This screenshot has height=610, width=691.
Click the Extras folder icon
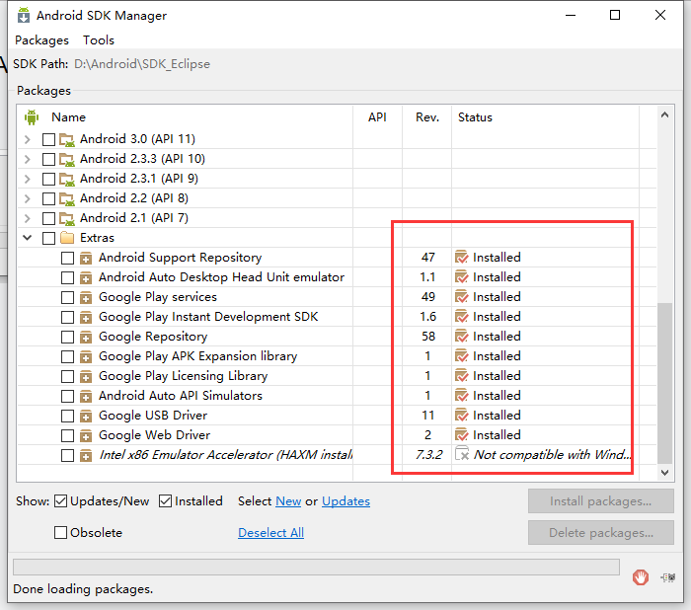coord(67,238)
